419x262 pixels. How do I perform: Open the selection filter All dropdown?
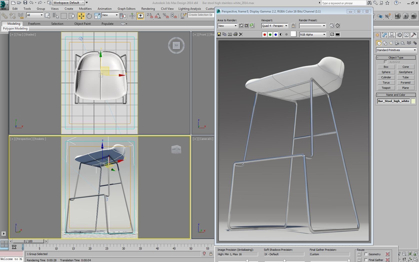click(35, 15)
